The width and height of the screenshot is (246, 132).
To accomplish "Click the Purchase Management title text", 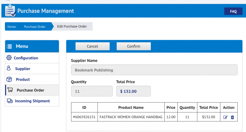I will [45, 11].
